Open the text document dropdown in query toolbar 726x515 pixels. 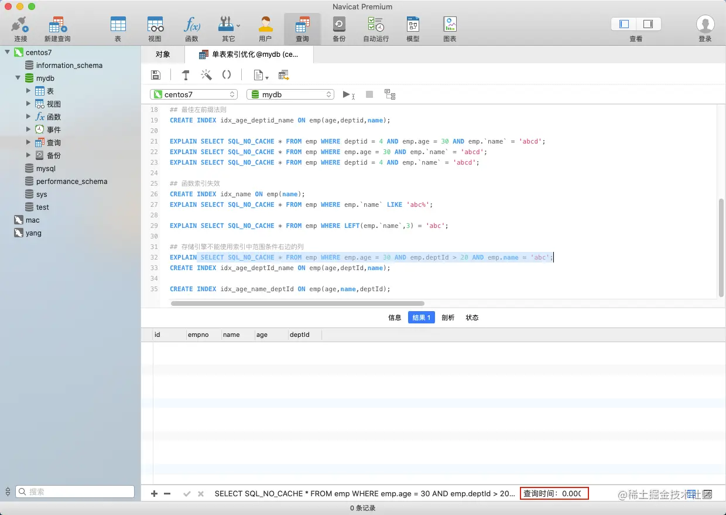(261, 75)
